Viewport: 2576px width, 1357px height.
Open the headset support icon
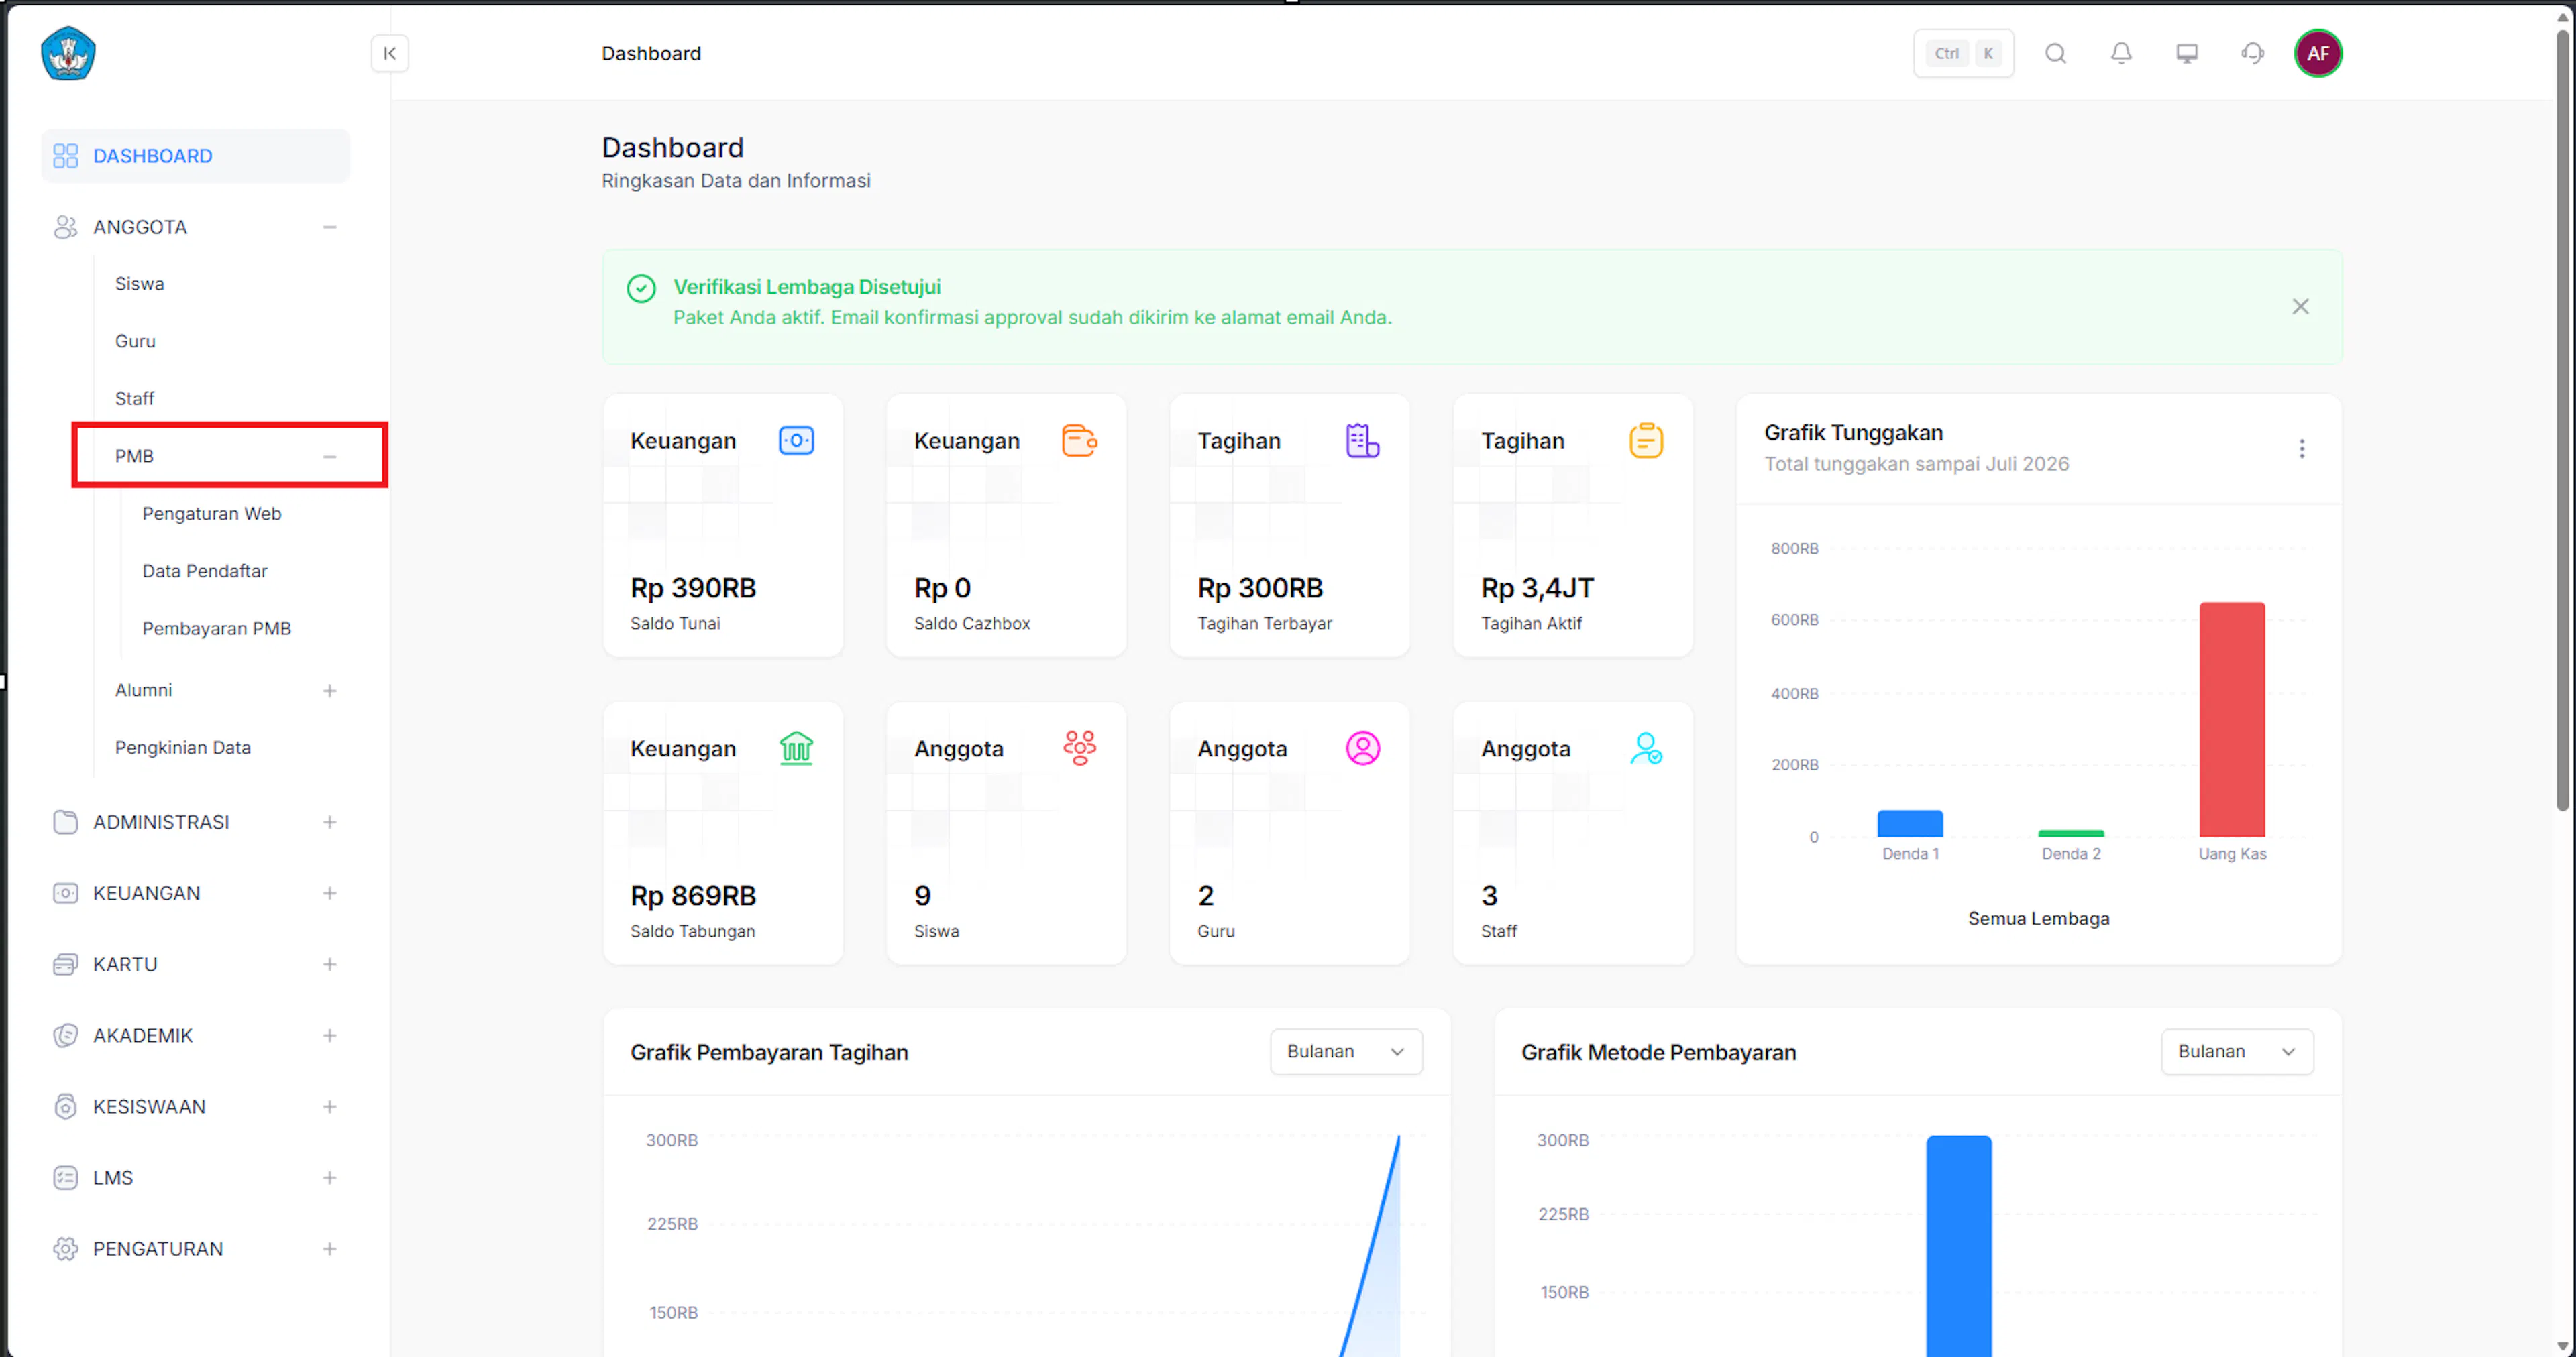click(2253, 54)
